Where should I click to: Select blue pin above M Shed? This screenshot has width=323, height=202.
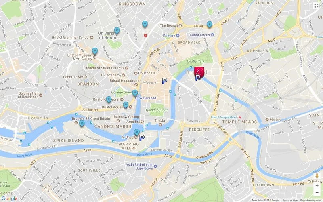tap(137, 133)
